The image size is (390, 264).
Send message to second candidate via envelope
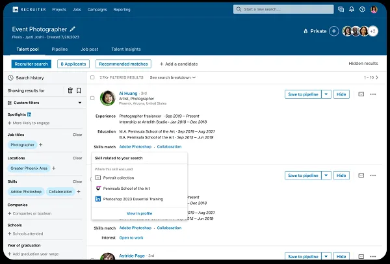pos(361,176)
